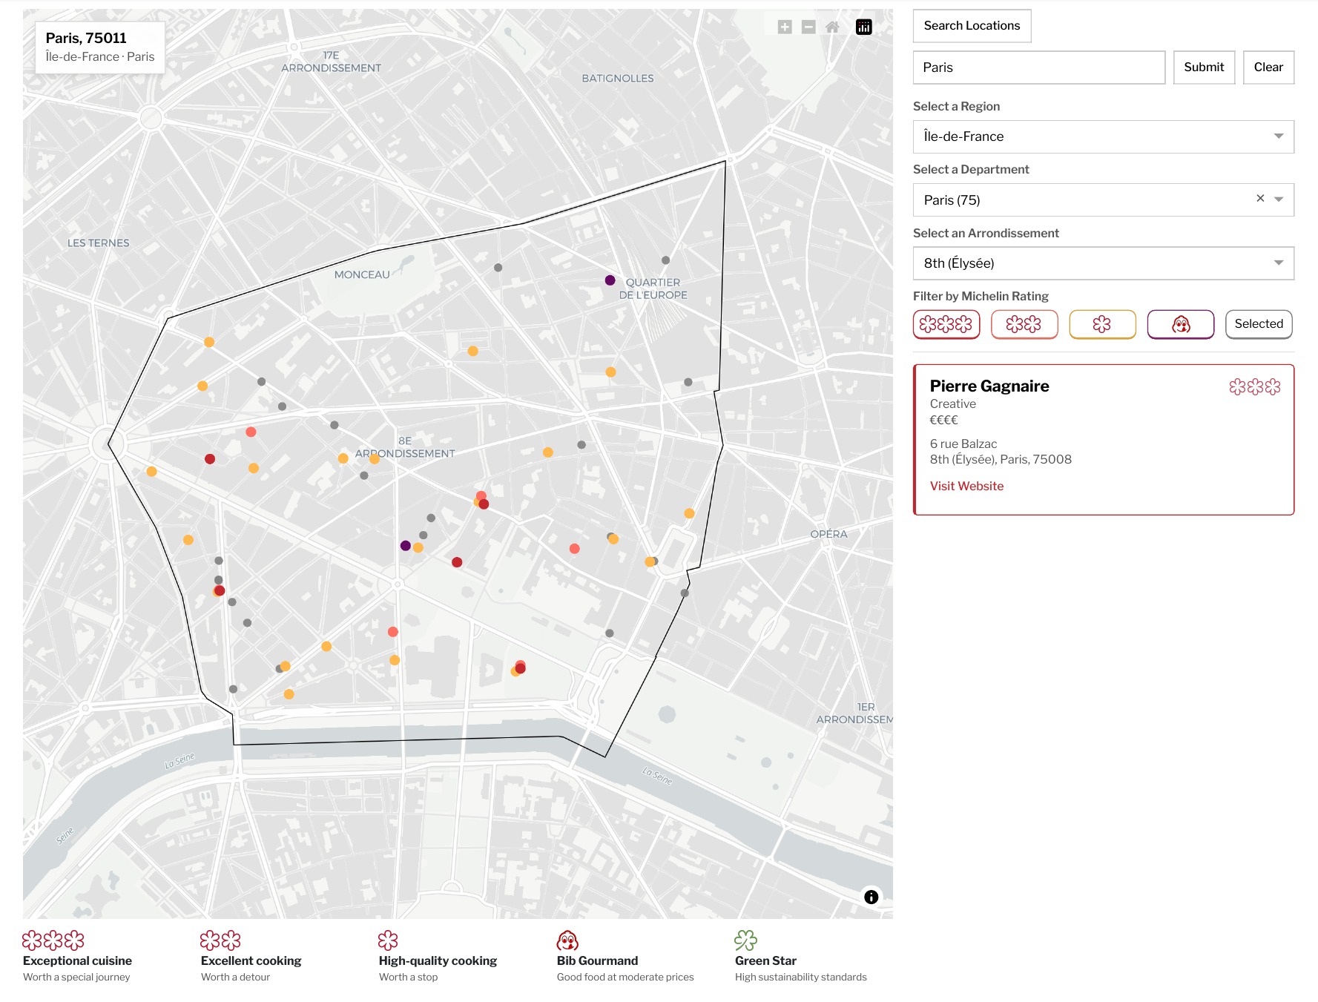The image size is (1318, 1002).
Task: Reset map to home view
Action: click(x=832, y=27)
